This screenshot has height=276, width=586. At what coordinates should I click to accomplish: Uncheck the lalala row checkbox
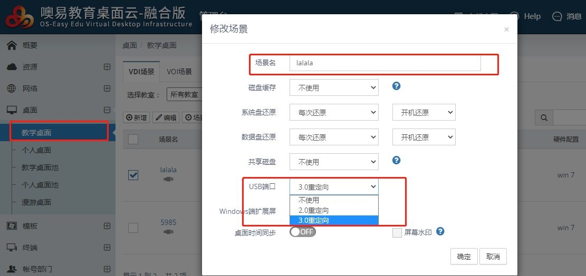(x=133, y=175)
